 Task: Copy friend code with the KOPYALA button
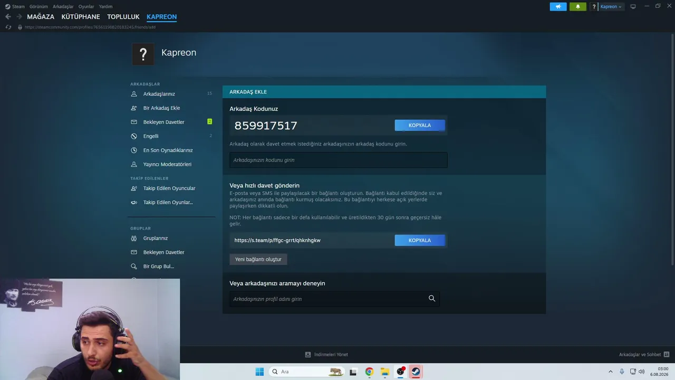click(x=420, y=125)
